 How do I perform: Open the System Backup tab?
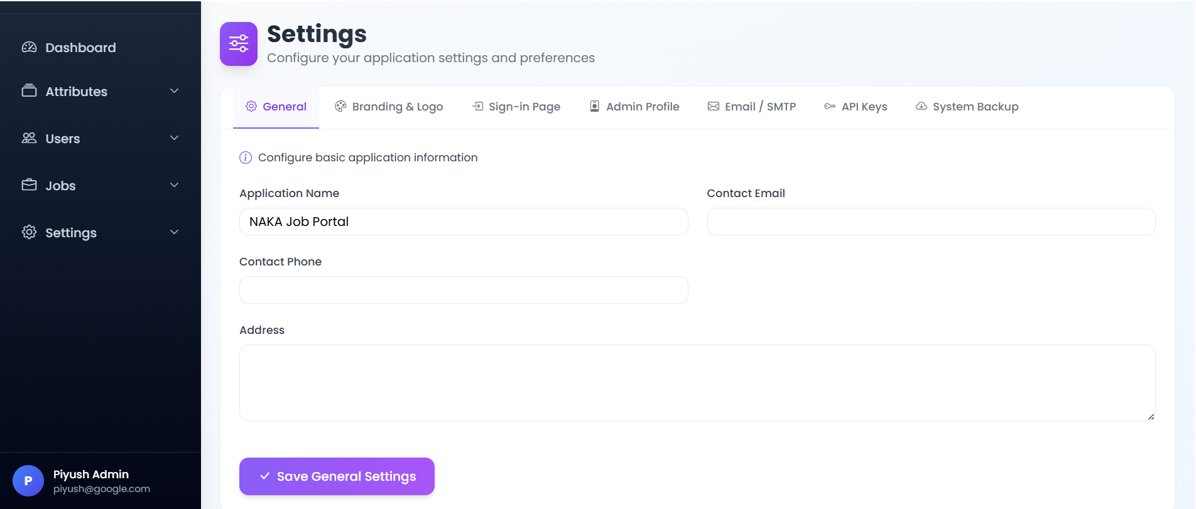967,107
